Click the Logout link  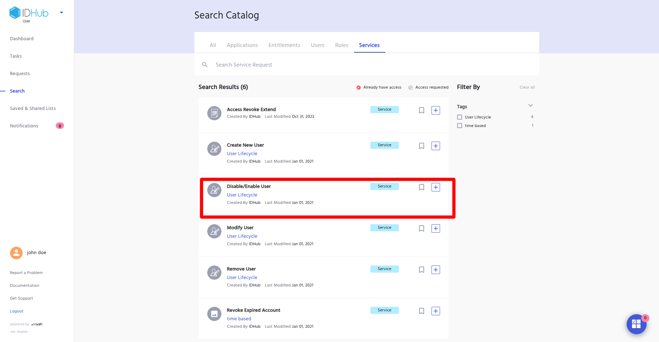tap(17, 311)
